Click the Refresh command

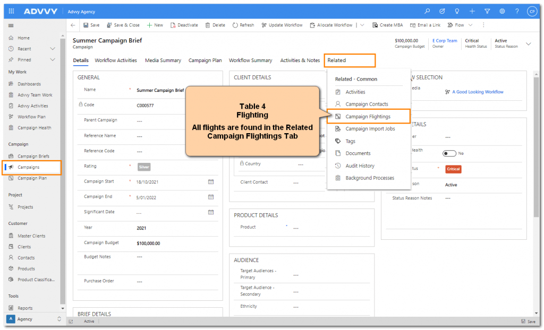coord(243,25)
